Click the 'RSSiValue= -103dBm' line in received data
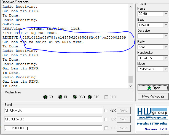Screen dimensions: 169x135 click(41, 29)
